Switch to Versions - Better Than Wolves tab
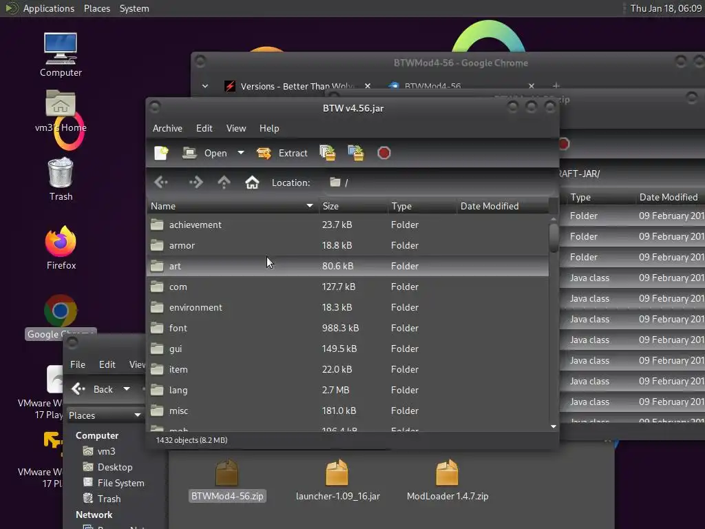Screen dimensions: 705x529 (x=297, y=86)
